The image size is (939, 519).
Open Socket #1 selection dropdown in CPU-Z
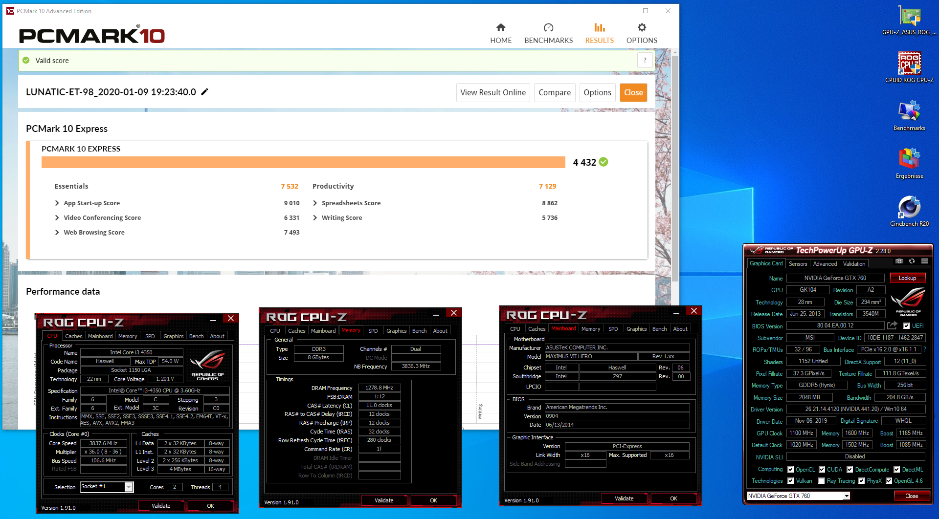(x=129, y=487)
